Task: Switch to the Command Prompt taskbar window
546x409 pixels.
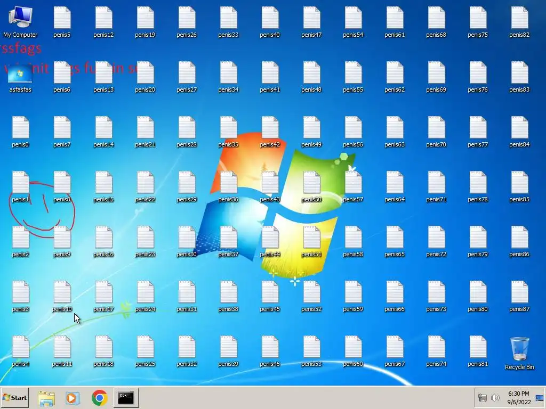Action: point(126,397)
